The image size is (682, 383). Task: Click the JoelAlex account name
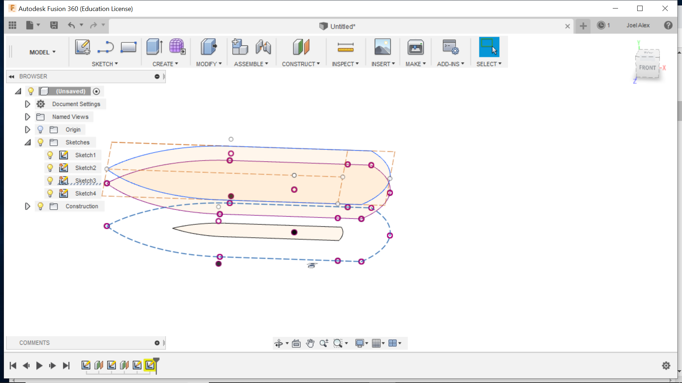pos(638,25)
